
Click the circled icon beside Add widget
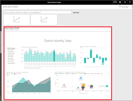(120, 7)
